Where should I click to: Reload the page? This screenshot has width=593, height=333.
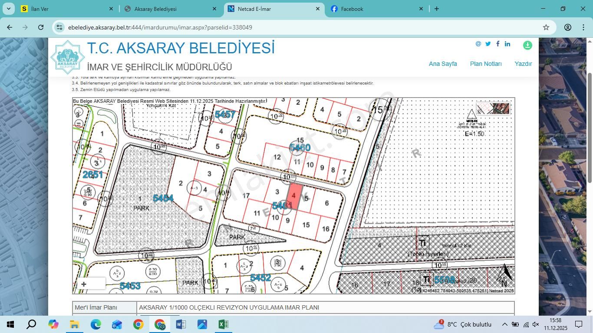pos(41,27)
